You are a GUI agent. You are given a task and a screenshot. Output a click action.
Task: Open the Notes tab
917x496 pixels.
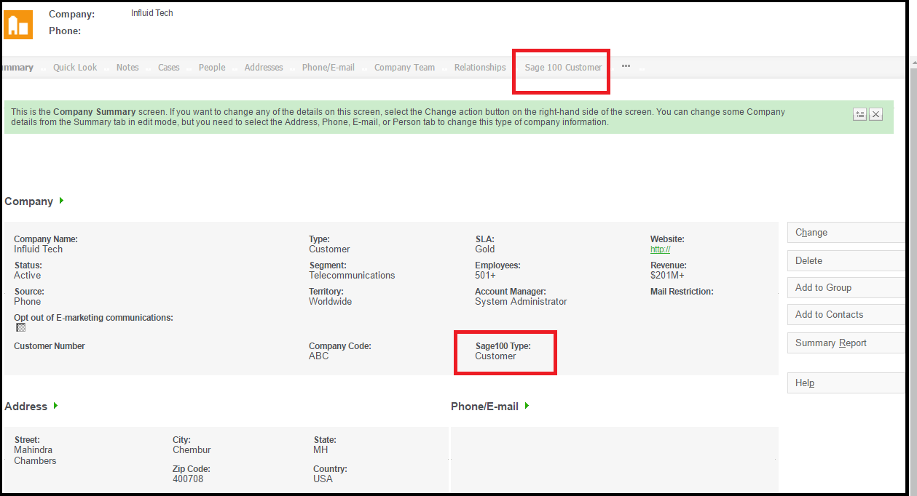tap(127, 68)
